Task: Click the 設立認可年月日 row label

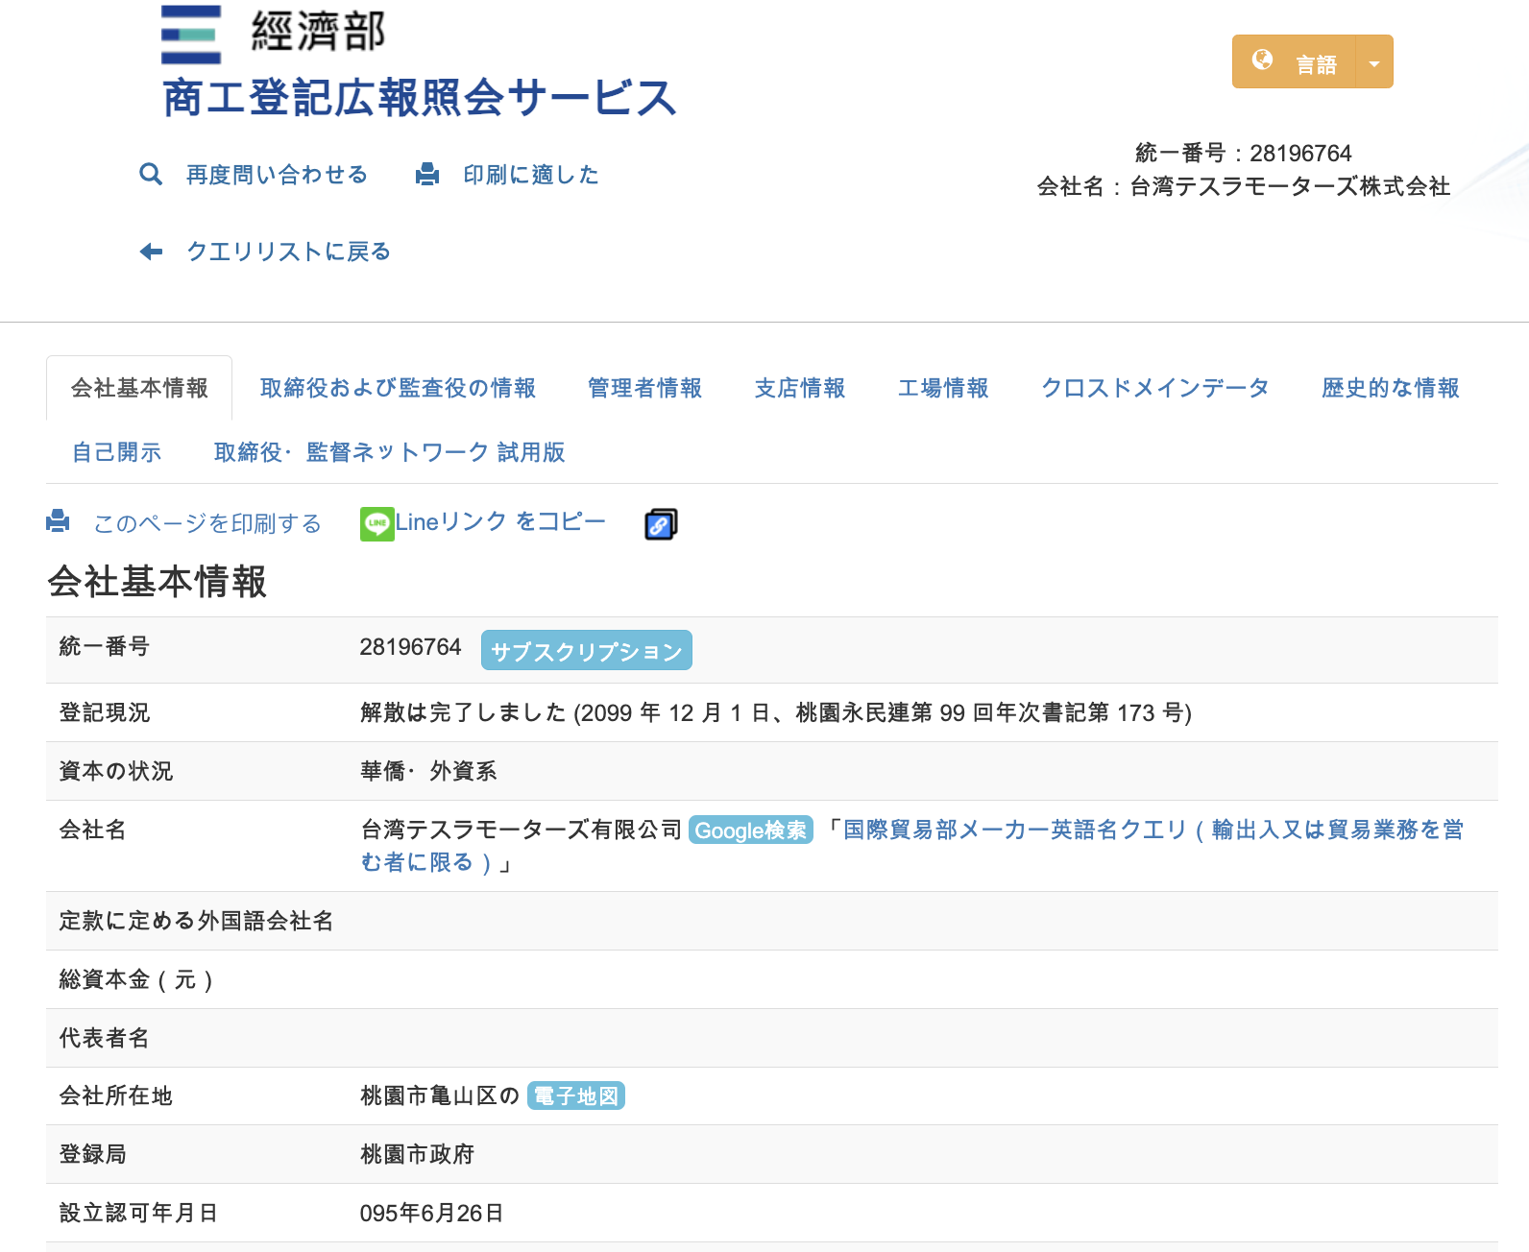Action: point(138,1213)
